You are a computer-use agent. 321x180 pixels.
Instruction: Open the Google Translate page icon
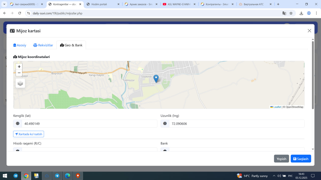284,13
